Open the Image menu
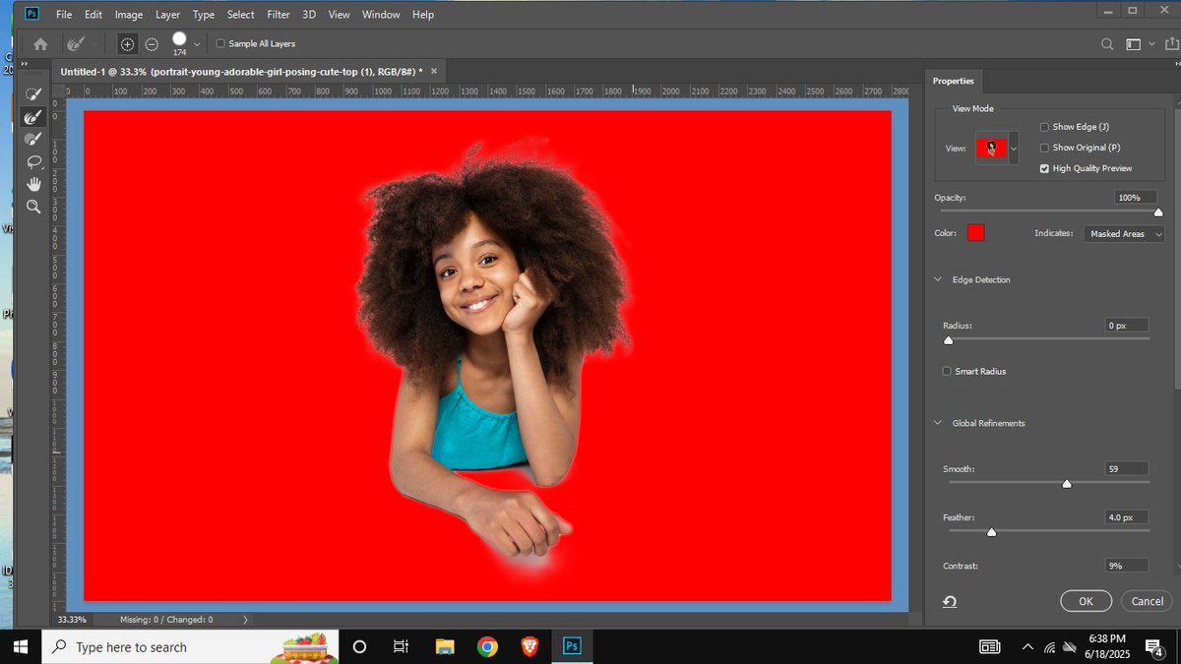1181x664 pixels. (x=129, y=15)
